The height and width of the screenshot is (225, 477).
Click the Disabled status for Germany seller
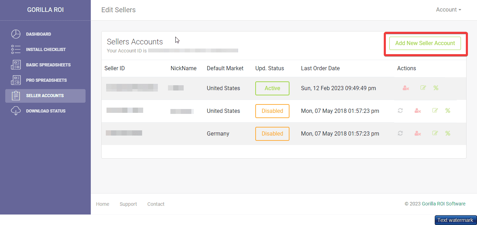click(x=272, y=134)
